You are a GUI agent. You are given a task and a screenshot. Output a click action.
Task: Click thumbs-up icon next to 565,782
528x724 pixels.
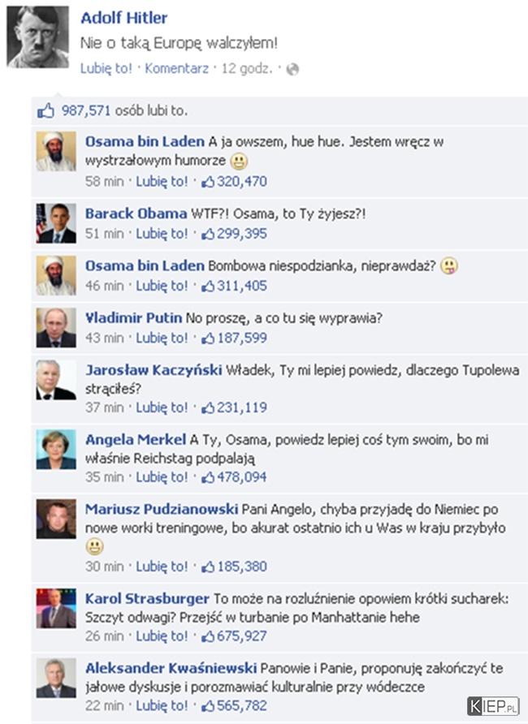click(x=208, y=706)
